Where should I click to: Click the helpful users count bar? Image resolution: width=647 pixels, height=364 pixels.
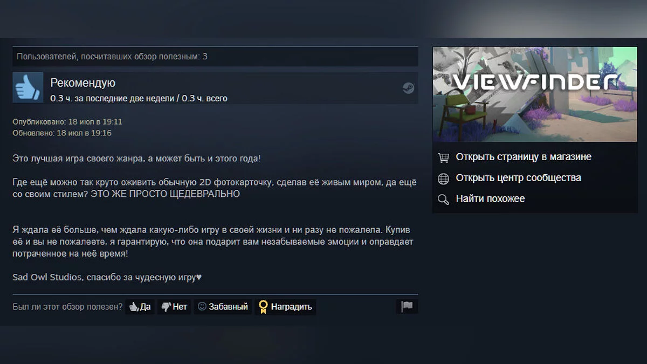click(x=215, y=56)
